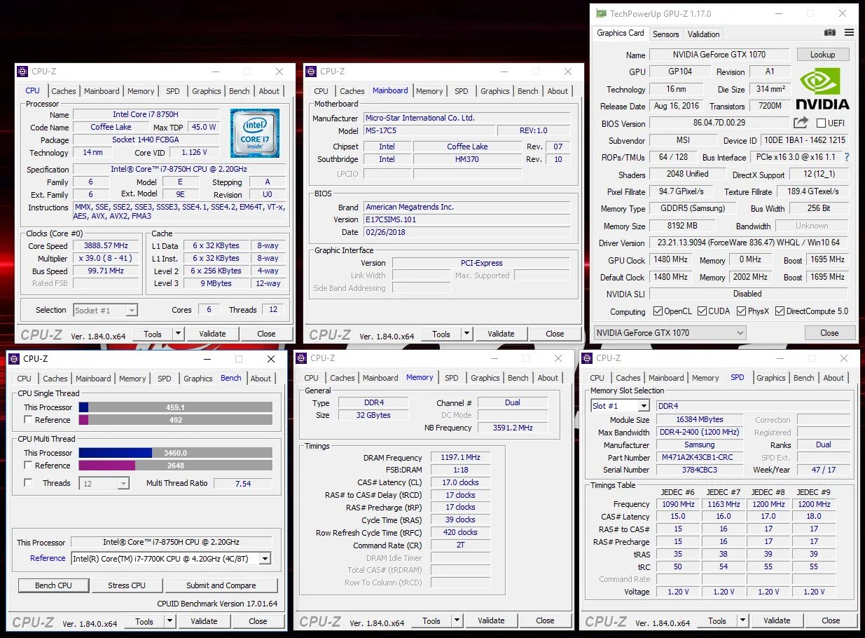Open the GPU-Z hamburger menu icon
Viewport: 865px width, 638px height.
click(x=849, y=33)
